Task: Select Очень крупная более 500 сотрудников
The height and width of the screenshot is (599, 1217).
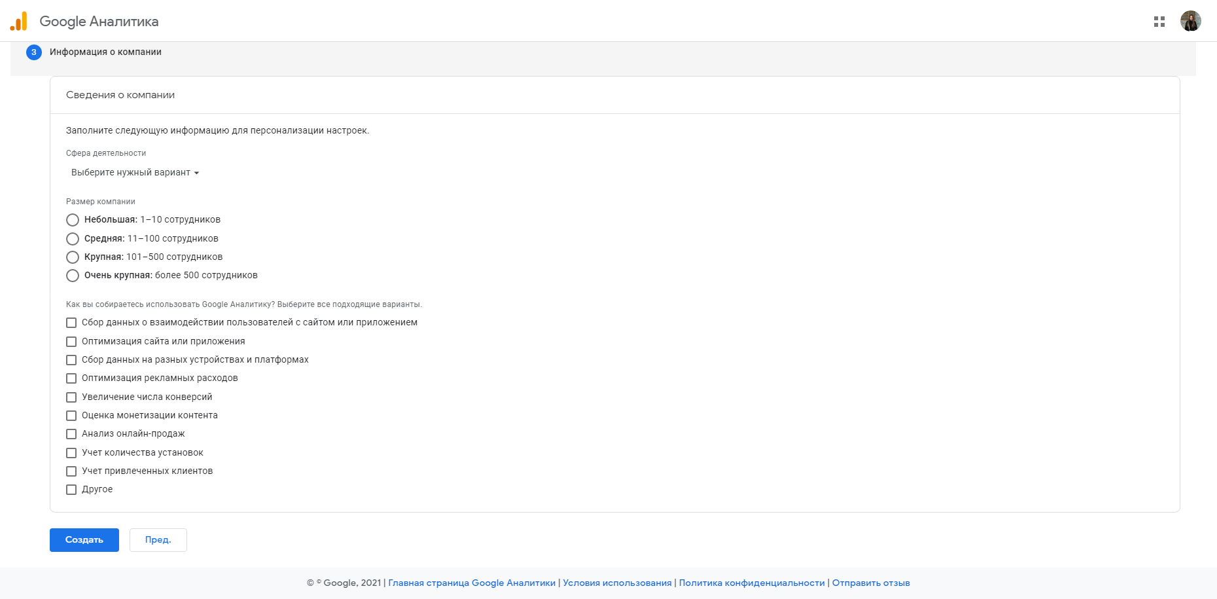Action: tap(73, 276)
